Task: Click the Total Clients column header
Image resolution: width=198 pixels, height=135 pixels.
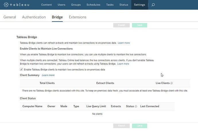Action: 47,83
